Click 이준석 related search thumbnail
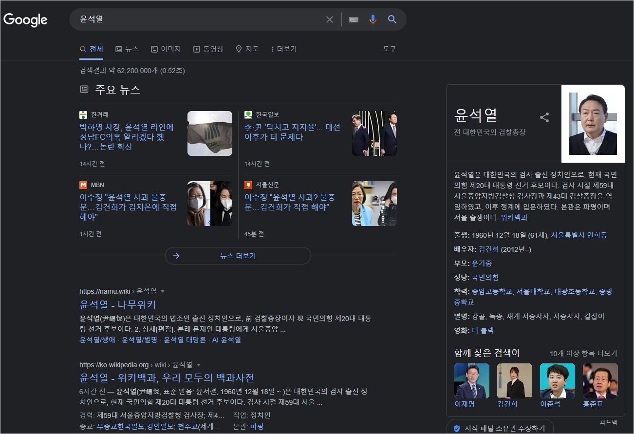Image resolution: width=634 pixels, height=434 pixels. 558,381
